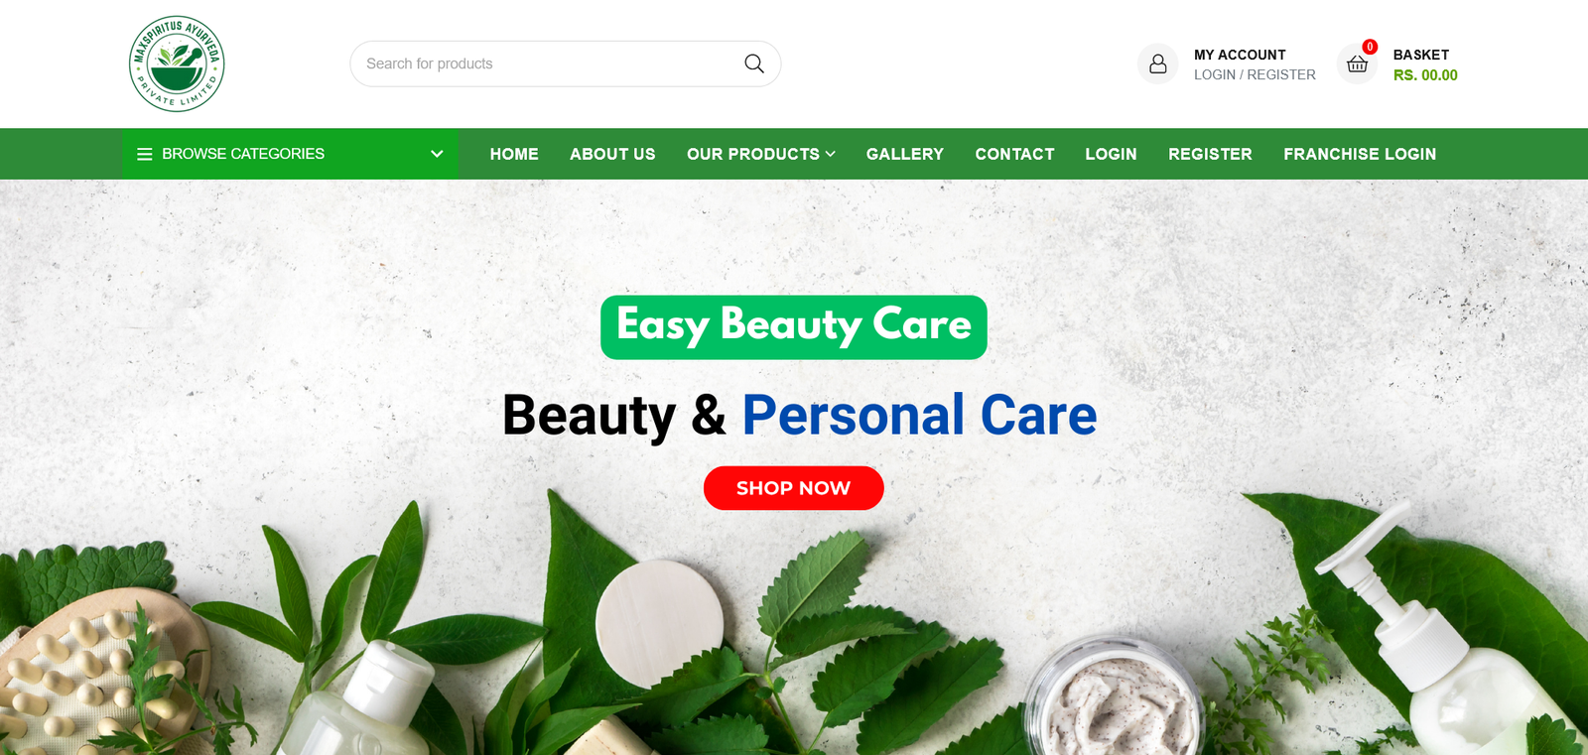The height and width of the screenshot is (755, 1588).
Task: Click the hamburger icon beside Browse Categories
Action: (145, 154)
